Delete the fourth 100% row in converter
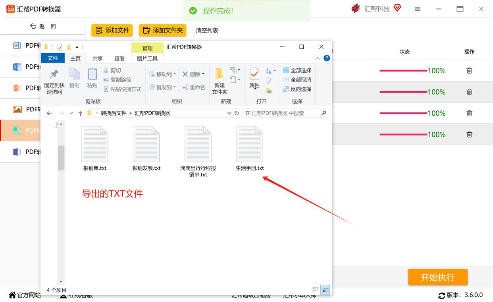Image resolution: width=493 pixels, height=302 pixels. [469, 134]
